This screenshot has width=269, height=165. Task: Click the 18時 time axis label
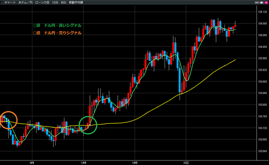point(135,163)
